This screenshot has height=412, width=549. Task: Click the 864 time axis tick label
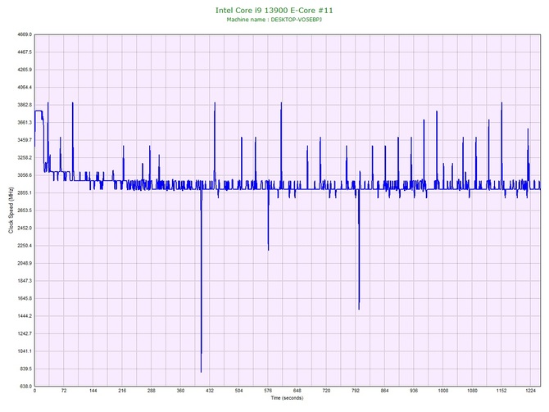coord(384,391)
